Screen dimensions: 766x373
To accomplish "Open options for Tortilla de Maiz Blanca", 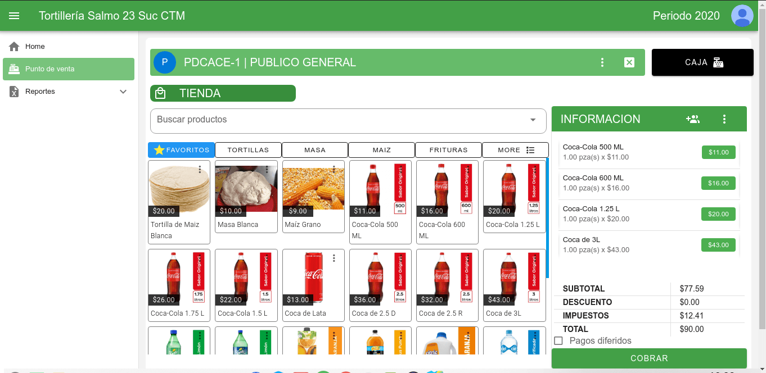I will point(200,169).
